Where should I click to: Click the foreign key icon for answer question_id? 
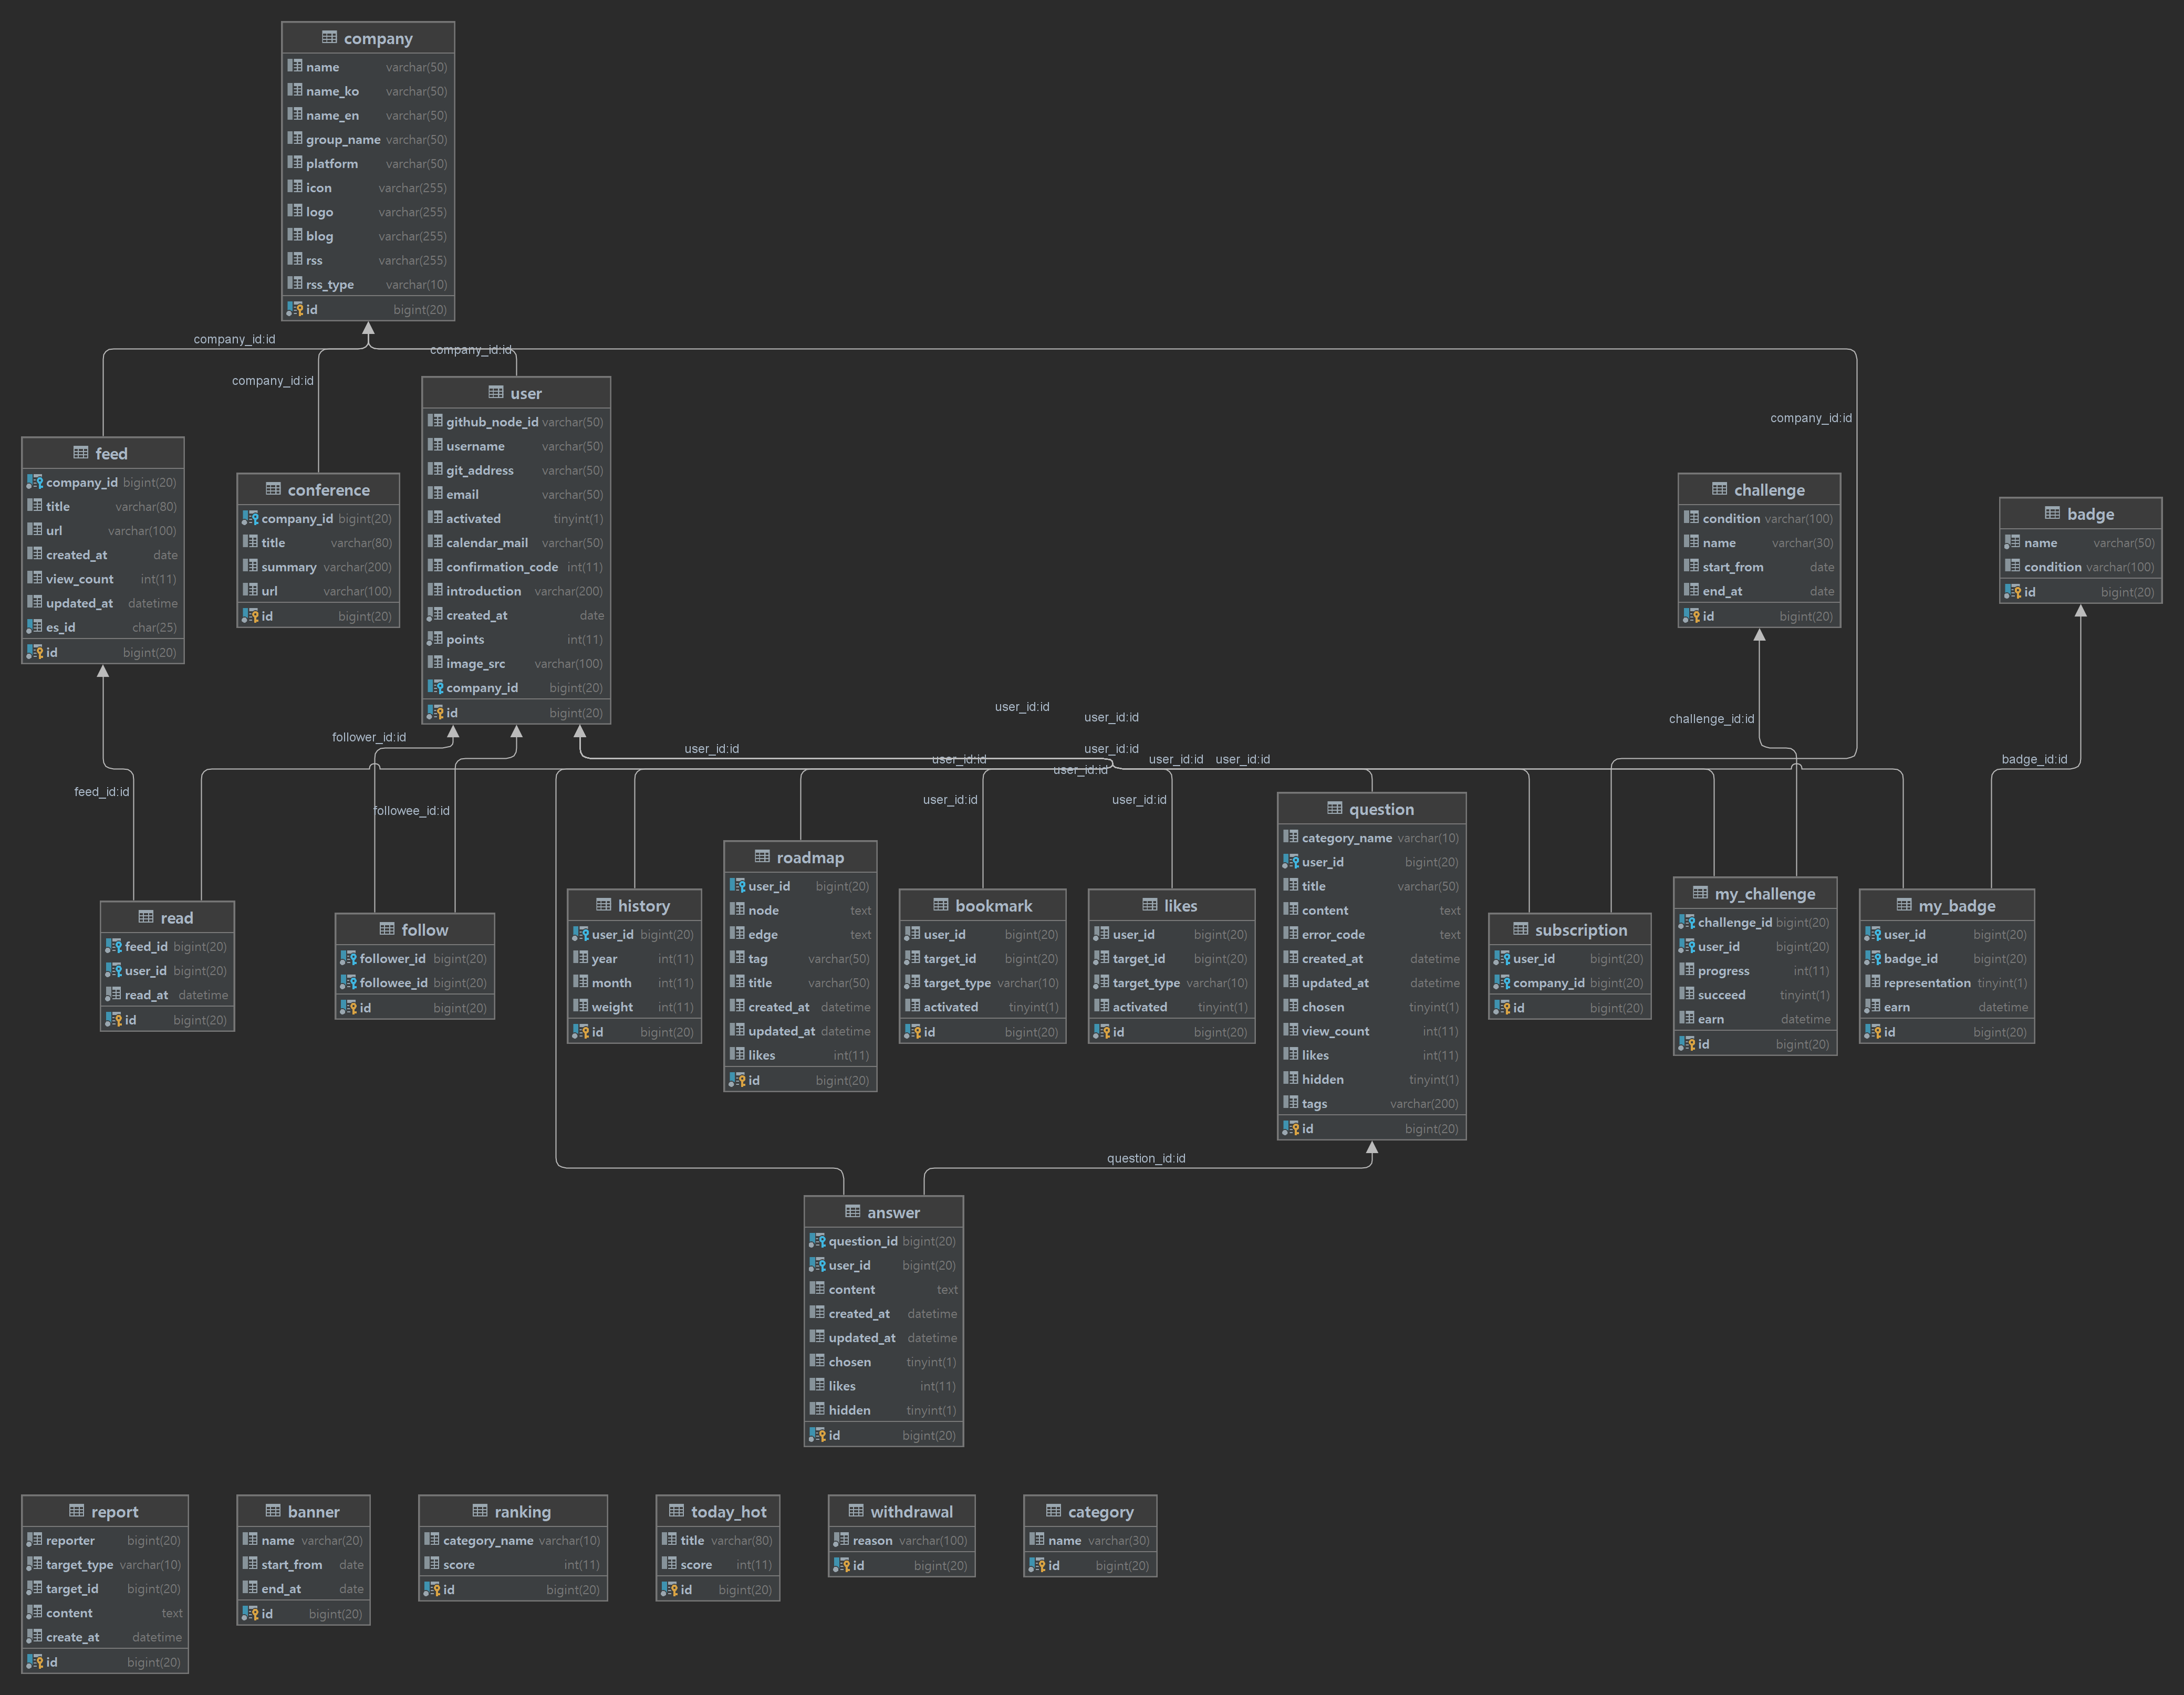(817, 1240)
